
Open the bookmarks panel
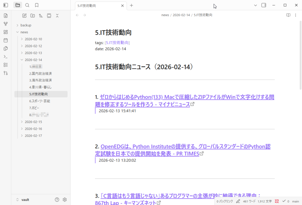click(x=37, y=5)
